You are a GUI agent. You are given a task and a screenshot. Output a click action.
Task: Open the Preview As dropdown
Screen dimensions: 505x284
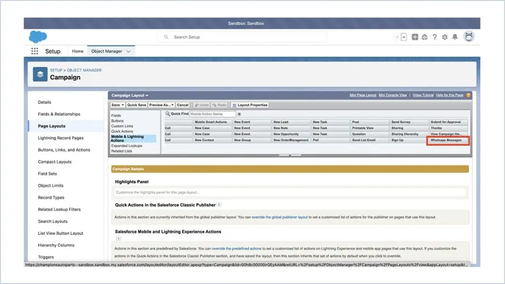pyautogui.click(x=161, y=105)
